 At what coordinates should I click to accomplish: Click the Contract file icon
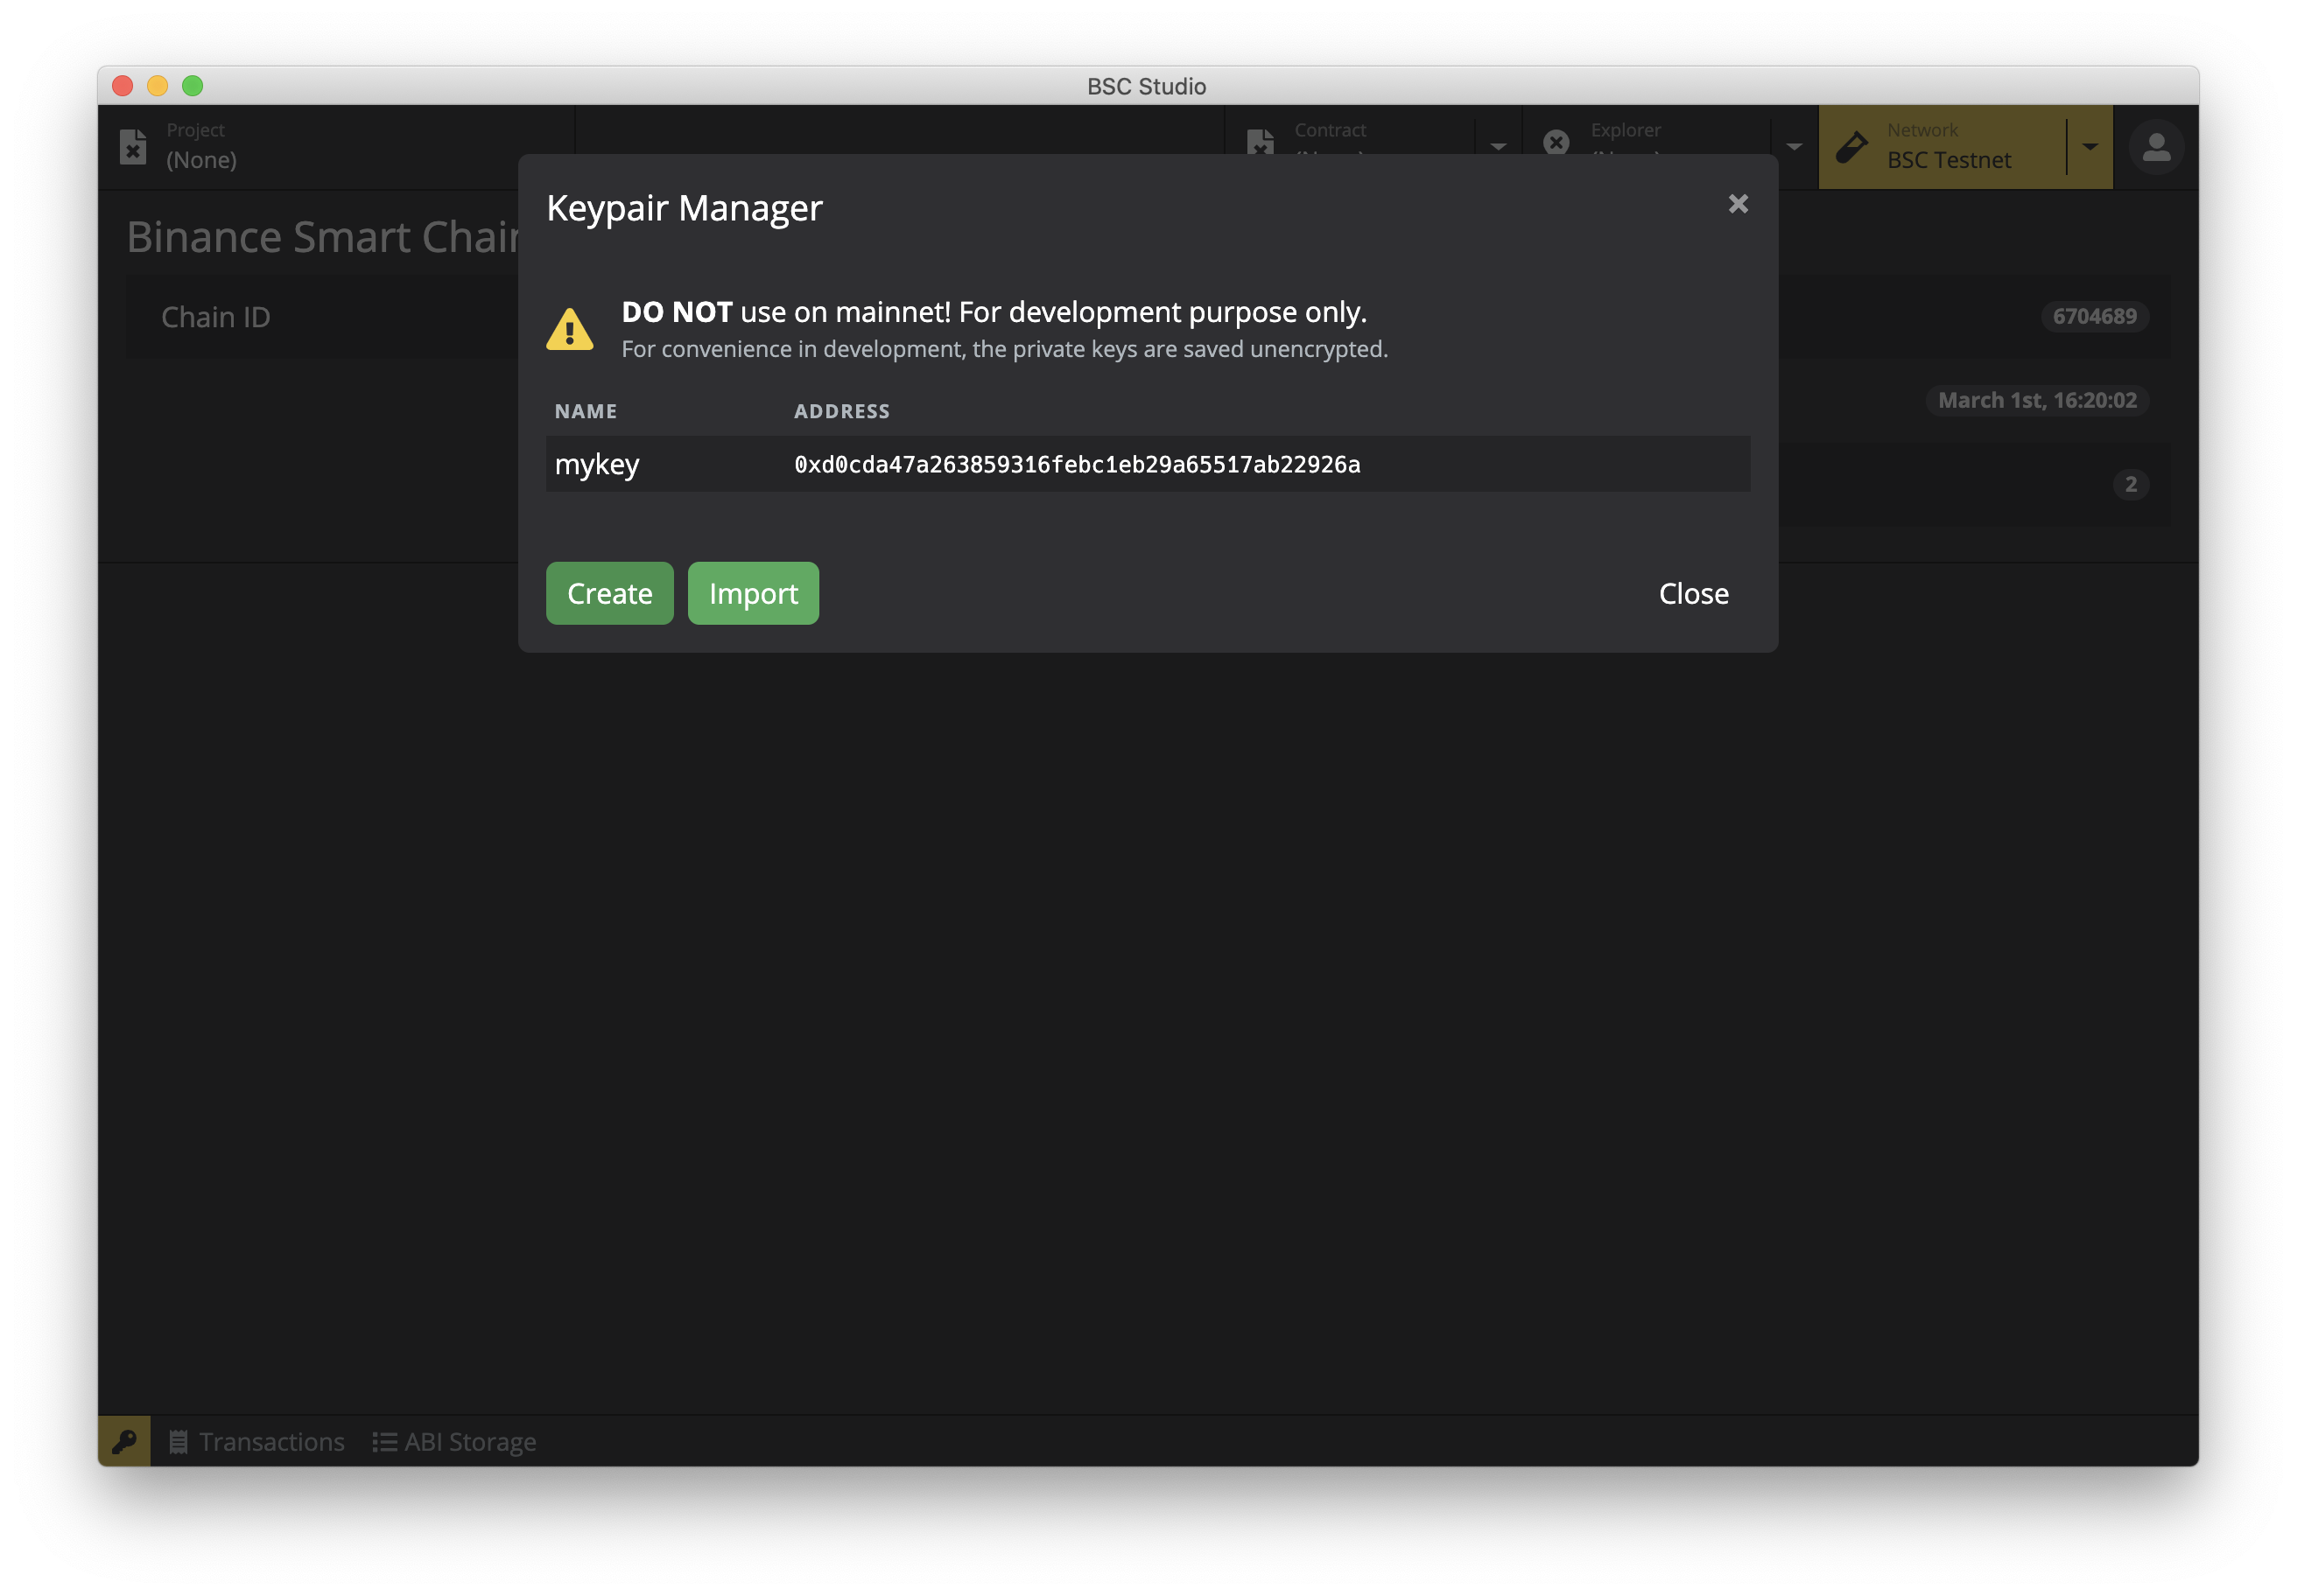(x=1261, y=142)
